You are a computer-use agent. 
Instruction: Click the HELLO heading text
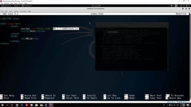click(29, 39)
